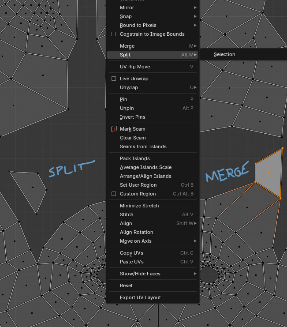Click Set User Region
Viewport: 287px width, 327px height.
coord(153,185)
